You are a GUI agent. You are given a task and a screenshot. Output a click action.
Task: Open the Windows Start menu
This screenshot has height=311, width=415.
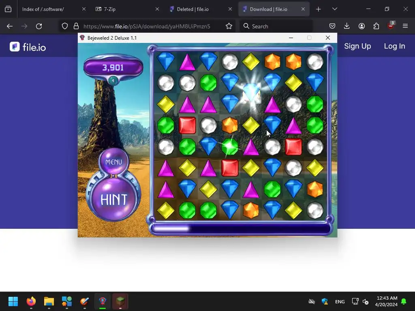pyautogui.click(x=13, y=301)
